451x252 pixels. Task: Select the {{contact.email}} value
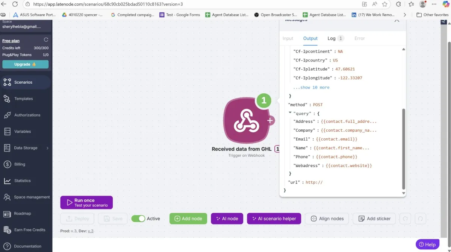337,139
